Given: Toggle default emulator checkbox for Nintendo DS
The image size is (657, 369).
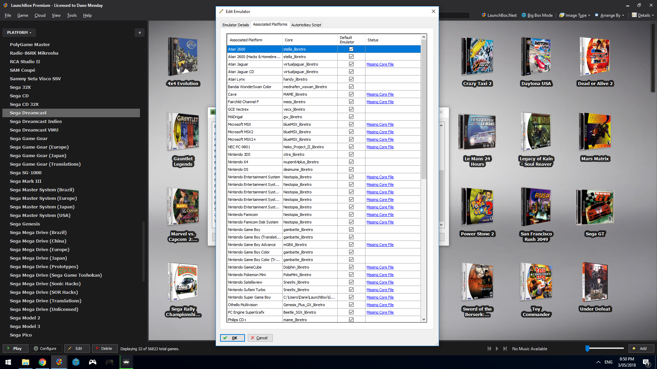Looking at the screenshot, I should coord(351,169).
